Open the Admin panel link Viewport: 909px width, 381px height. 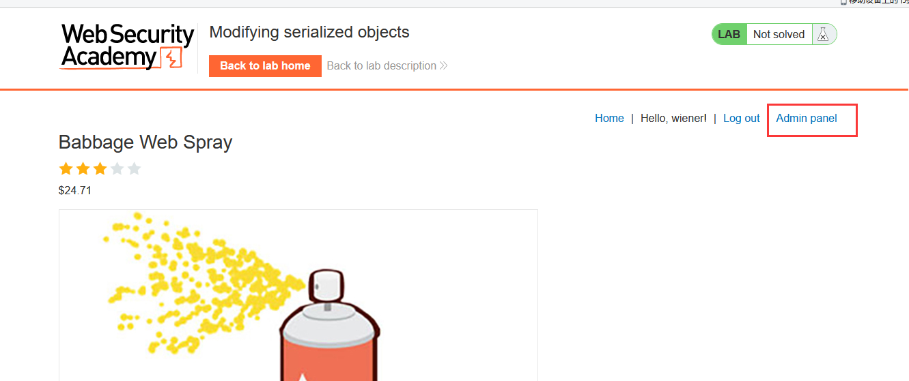pyautogui.click(x=807, y=119)
